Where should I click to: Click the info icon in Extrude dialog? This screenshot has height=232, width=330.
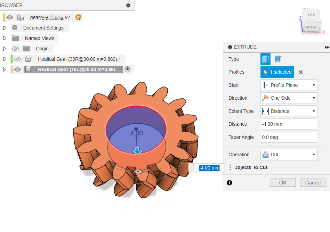tap(229, 183)
